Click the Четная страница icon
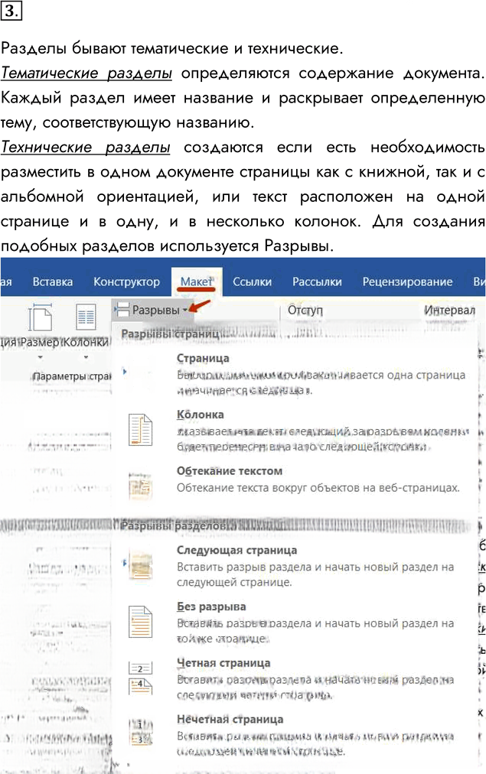486x774 pixels. point(140,678)
